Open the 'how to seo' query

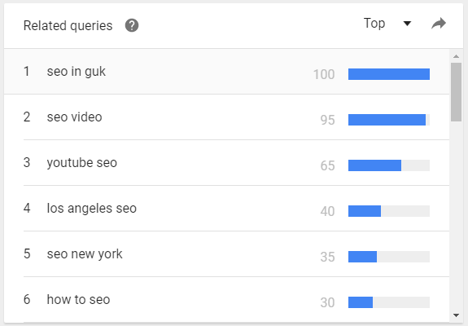point(78,300)
